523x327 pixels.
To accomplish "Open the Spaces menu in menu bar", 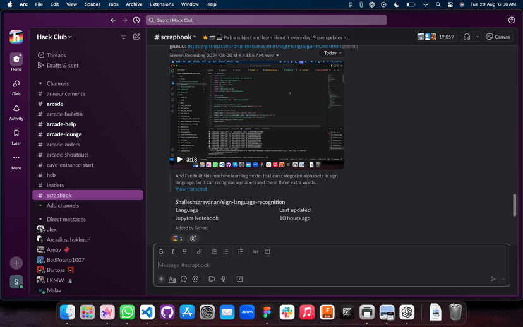I will tap(92, 4).
